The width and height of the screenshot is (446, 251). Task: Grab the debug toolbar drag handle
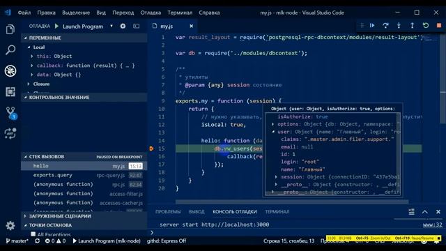point(362,26)
